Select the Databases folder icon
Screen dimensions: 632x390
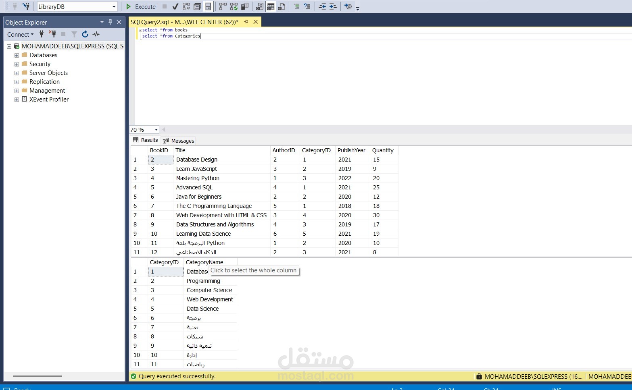point(25,55)
